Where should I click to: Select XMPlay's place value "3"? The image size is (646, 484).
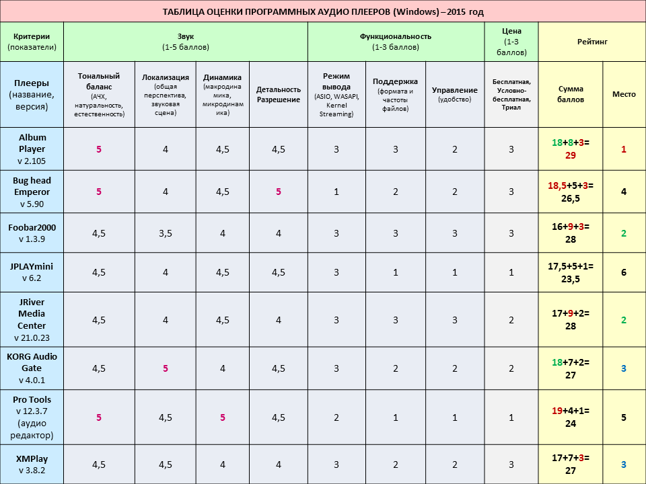pyautogui.click(x=624, y=465)
